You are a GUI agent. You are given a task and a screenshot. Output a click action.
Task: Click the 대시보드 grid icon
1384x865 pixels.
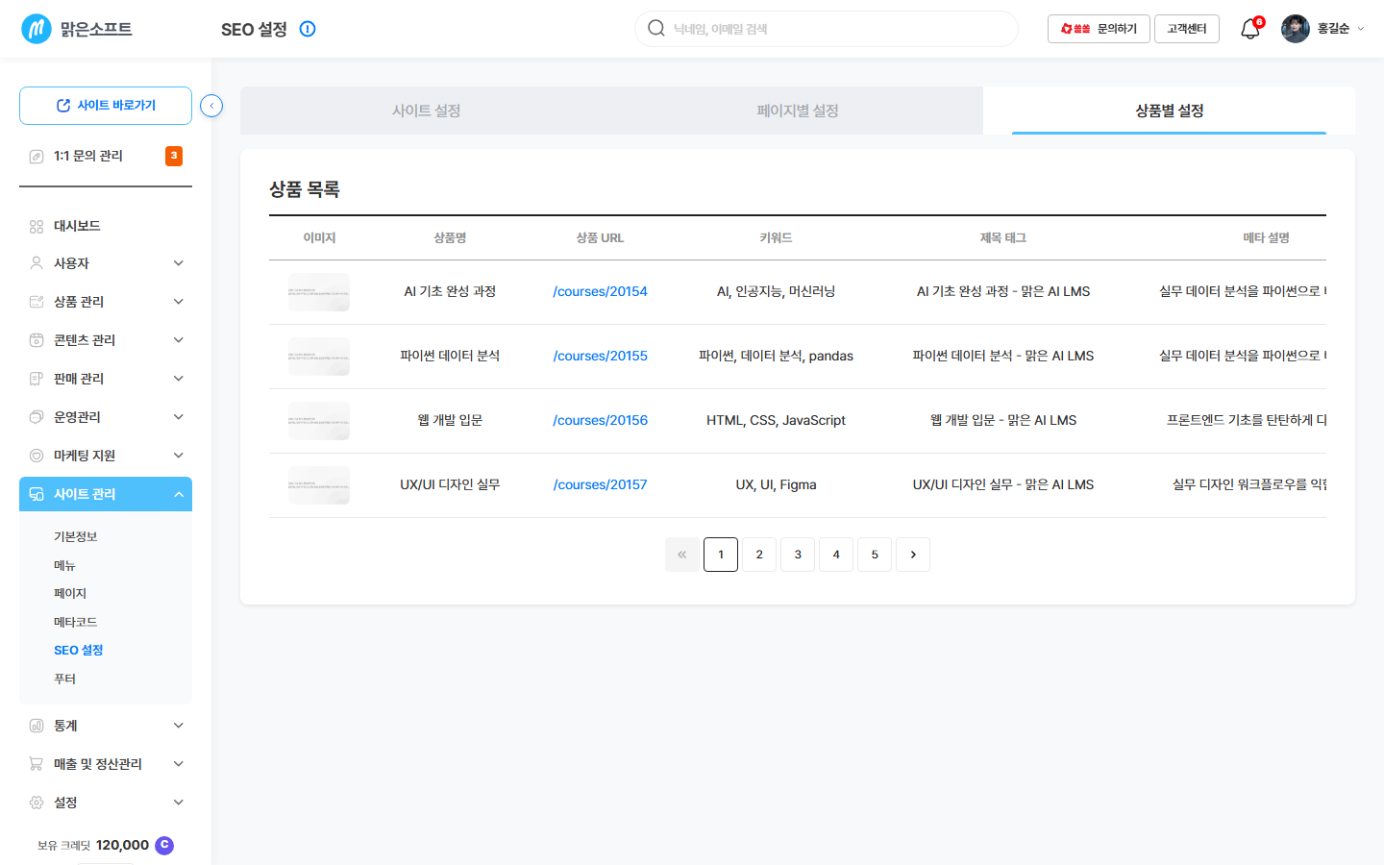37,226
